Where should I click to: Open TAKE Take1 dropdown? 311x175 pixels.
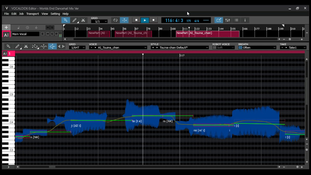[x=293, y=48]
